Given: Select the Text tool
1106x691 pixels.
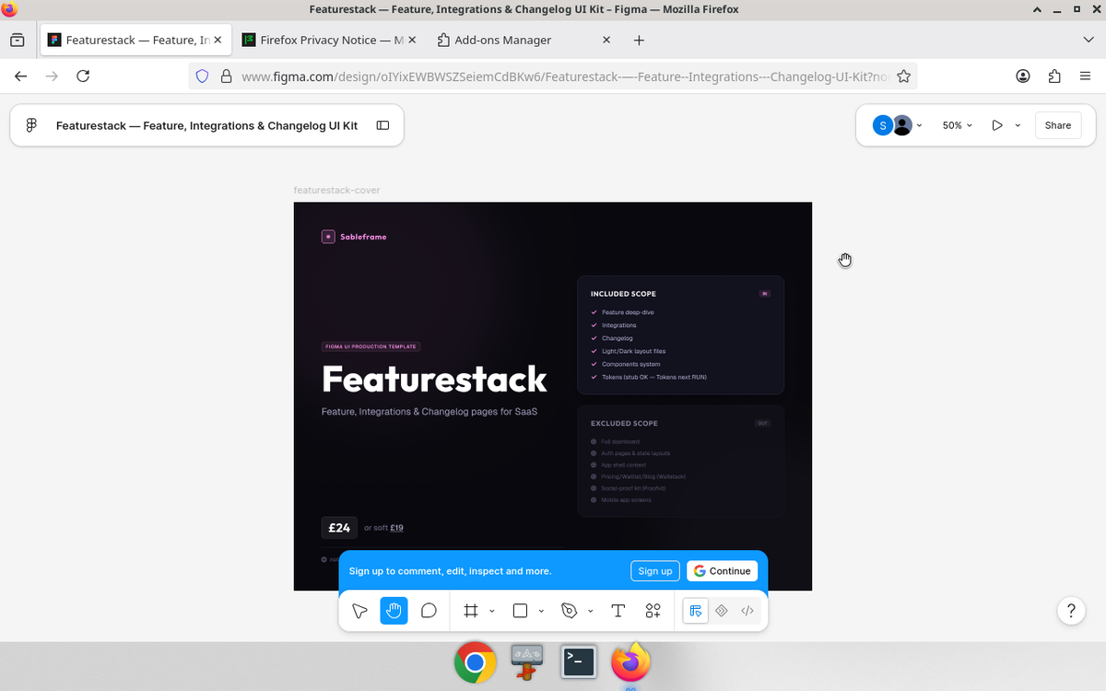Looking at the screenshot, I should point(618,611).
